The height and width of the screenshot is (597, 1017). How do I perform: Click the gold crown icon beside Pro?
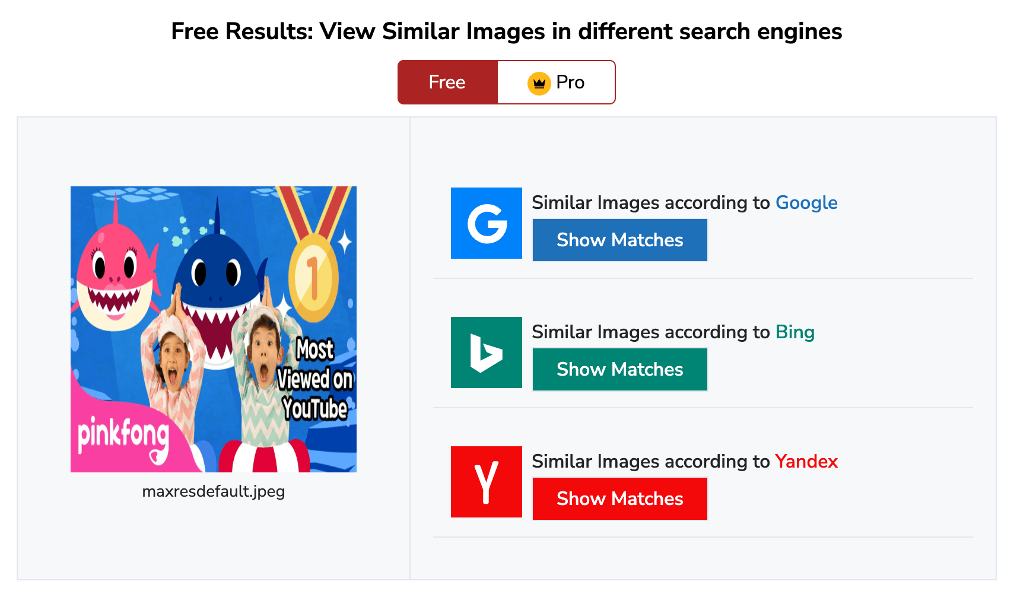(x=539, y=83)
